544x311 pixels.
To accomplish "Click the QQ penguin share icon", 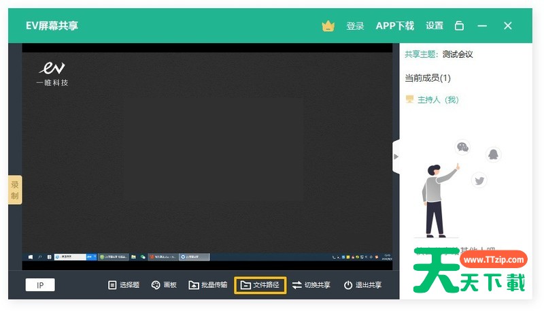I will coord(494,154).
